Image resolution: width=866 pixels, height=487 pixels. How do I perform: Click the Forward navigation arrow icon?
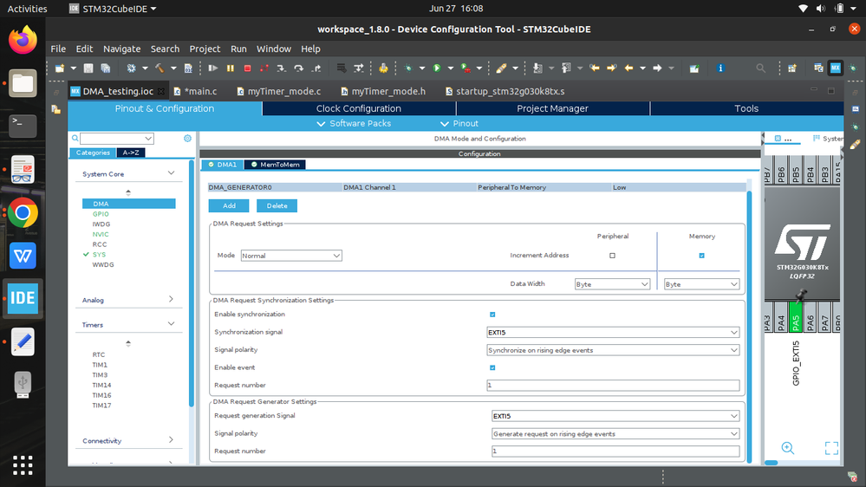(657, 68)
